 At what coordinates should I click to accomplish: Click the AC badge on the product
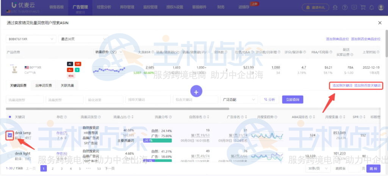coord(70,64)
